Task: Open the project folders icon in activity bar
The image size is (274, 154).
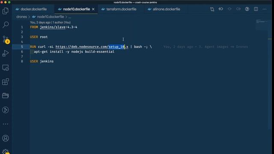Action: (x=6, y=95)
